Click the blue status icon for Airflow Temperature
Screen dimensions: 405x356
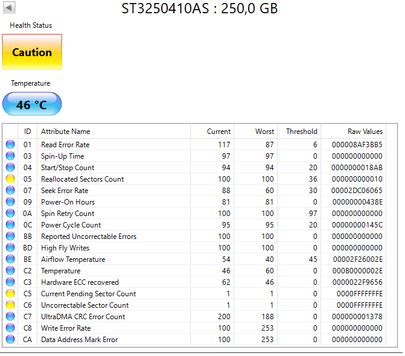(x=10, y=259)
